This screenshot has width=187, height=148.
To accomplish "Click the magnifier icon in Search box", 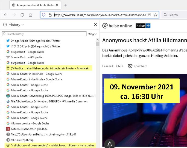I will click(165, 15).
